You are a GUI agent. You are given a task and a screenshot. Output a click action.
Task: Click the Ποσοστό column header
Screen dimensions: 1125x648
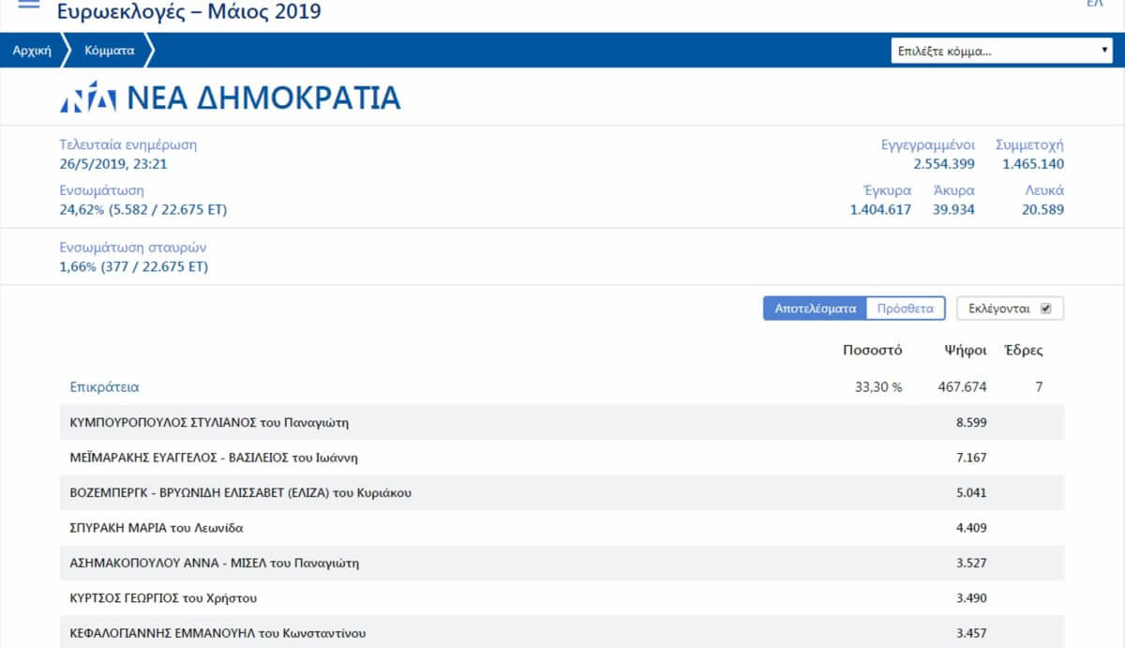873,351
